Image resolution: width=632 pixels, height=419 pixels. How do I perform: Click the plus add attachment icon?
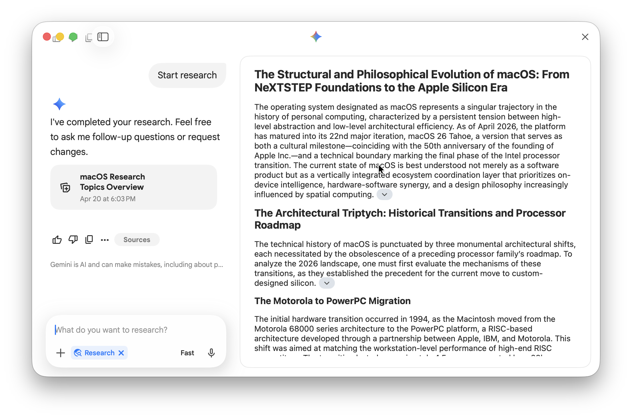(x=61, y=353)
